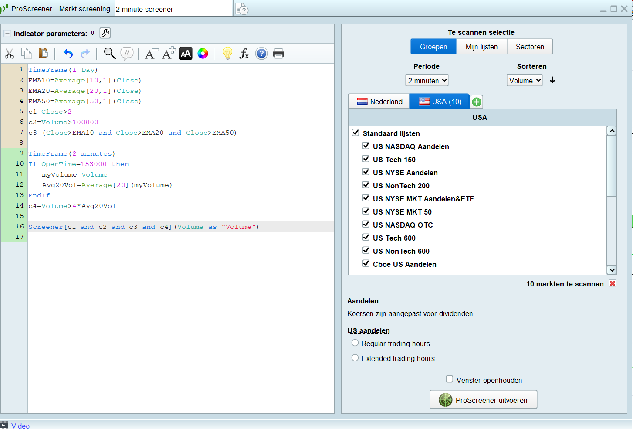The image size is (633, 429).
Task: Switch to Mijn lijsten tab
Action: [x=481, y=47]
